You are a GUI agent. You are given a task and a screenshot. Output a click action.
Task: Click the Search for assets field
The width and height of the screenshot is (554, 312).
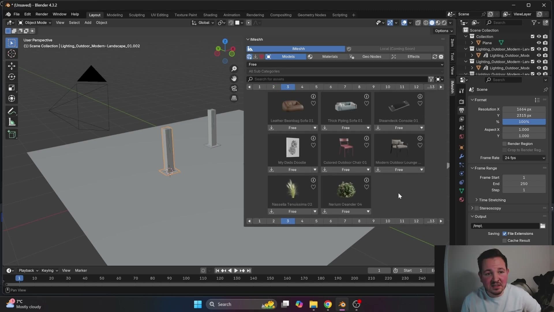pyautogui.click(x=337, y=79)
